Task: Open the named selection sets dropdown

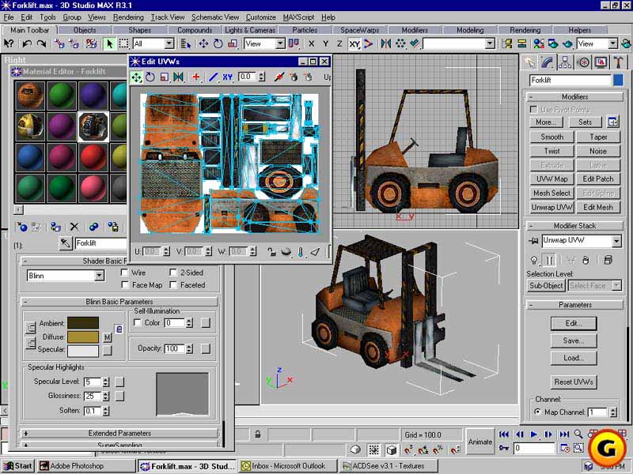Action: pos(490,43)
